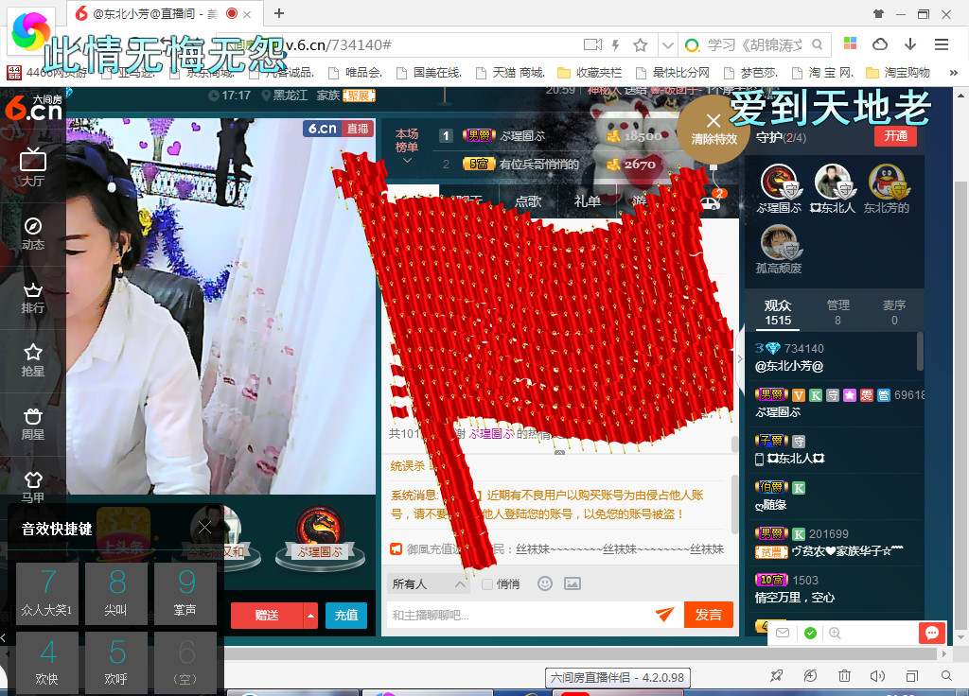Switch to the 礼单 tab
The width and height of the screenshot is (969, 696).
pyautogui.click(x=587, y=201)
